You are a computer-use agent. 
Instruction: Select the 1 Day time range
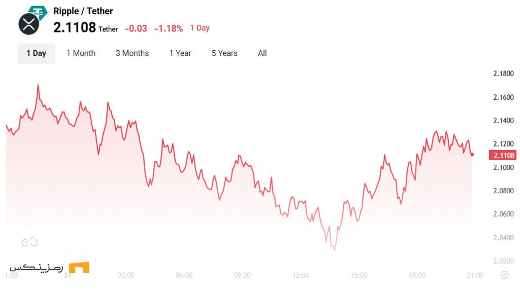[36, 53]
